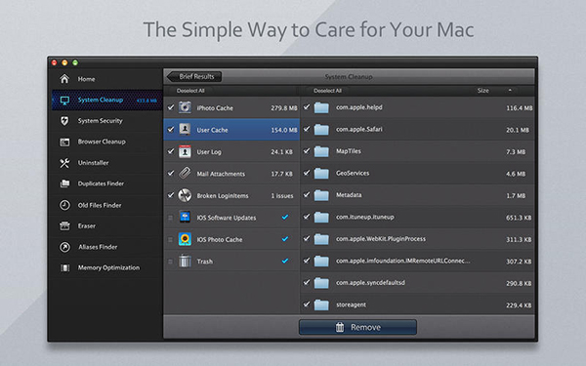Click Deselect All above category list
Screen dimensions: 586x366
(190, 91)
